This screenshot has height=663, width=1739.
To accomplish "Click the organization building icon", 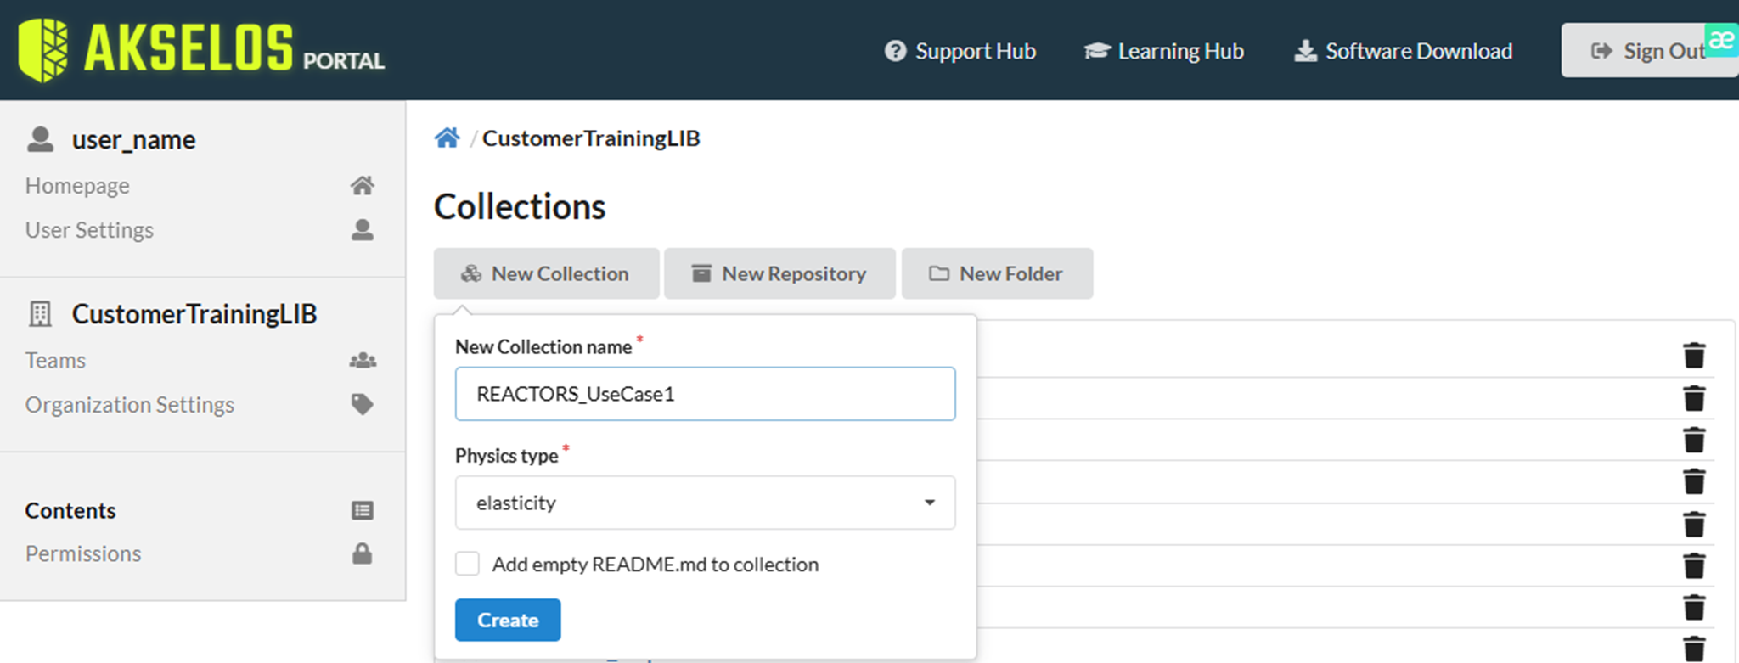I will pos(40,314).
